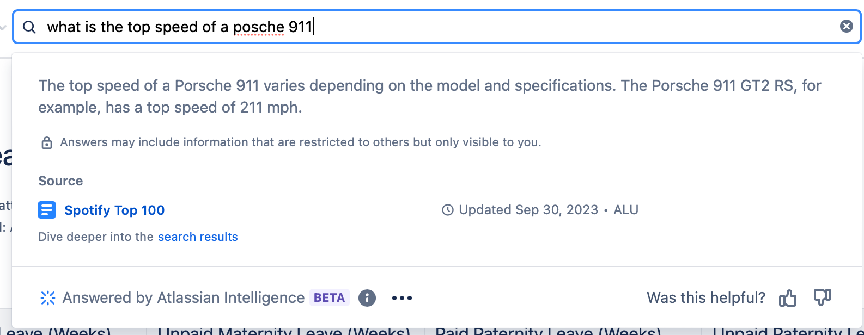Click the Atlassian Intelligence sparkle icon
The height and width of the screenshot is (335, 864).
[x=48, y=298]
